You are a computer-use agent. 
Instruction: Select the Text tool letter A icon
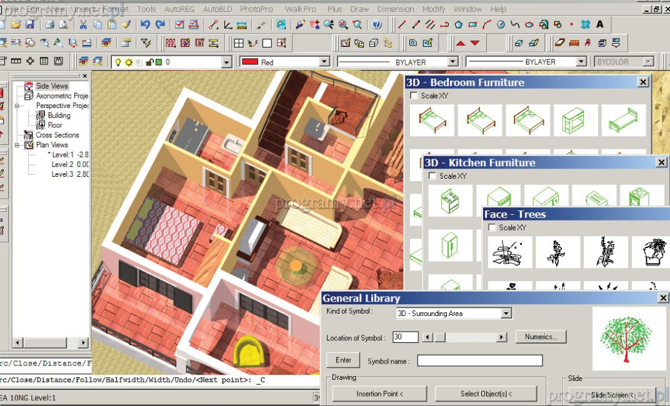tap(600, 25)
